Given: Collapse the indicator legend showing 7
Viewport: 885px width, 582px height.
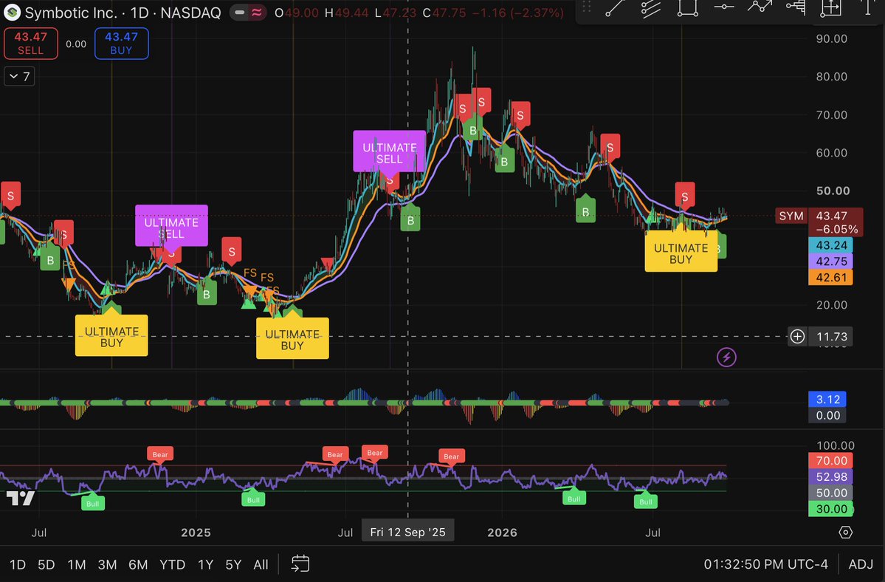Looking at the screenshot, I should click(19, 76).
